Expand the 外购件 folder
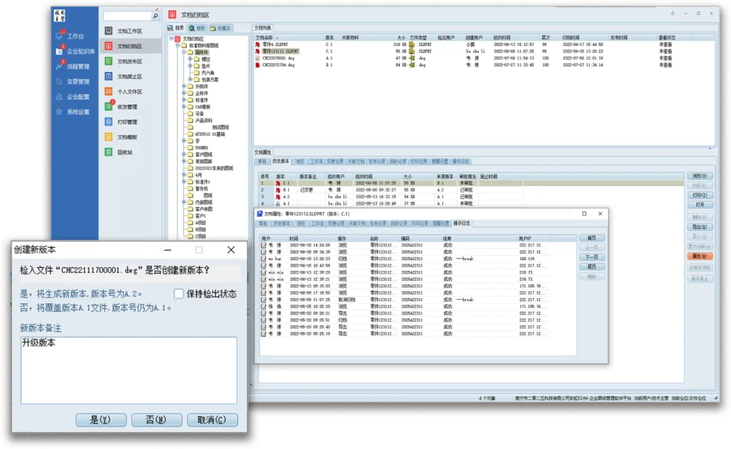This screenshot has height=449, width=731. (184, 86)
